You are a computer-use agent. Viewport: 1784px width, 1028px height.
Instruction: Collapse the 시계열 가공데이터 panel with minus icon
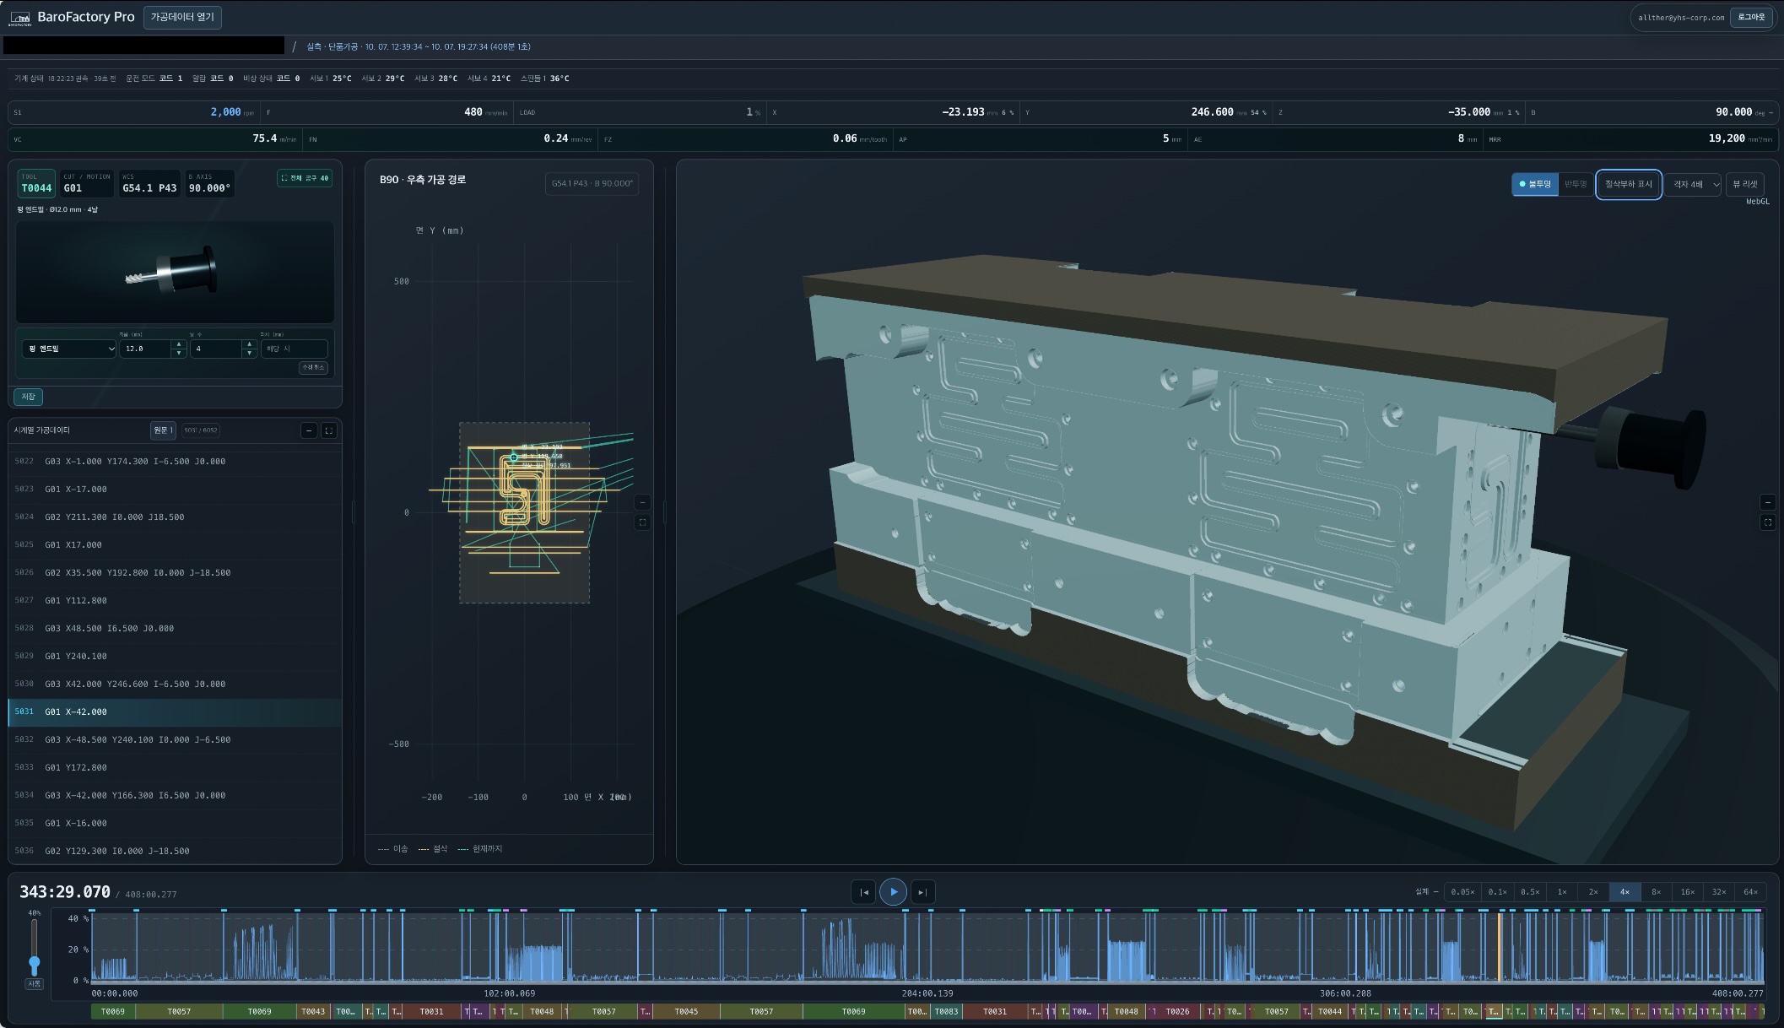click(309, 430)
